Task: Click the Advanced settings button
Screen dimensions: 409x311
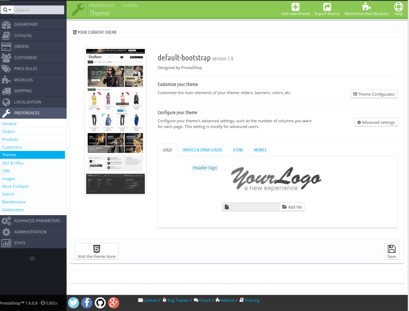Action: tap(376, 122)
